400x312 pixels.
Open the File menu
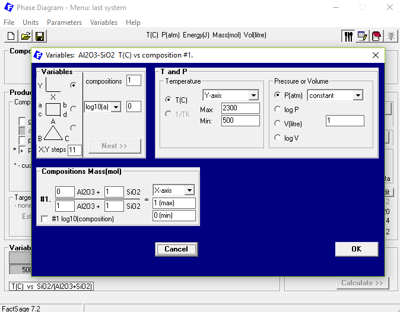[9, 23]
